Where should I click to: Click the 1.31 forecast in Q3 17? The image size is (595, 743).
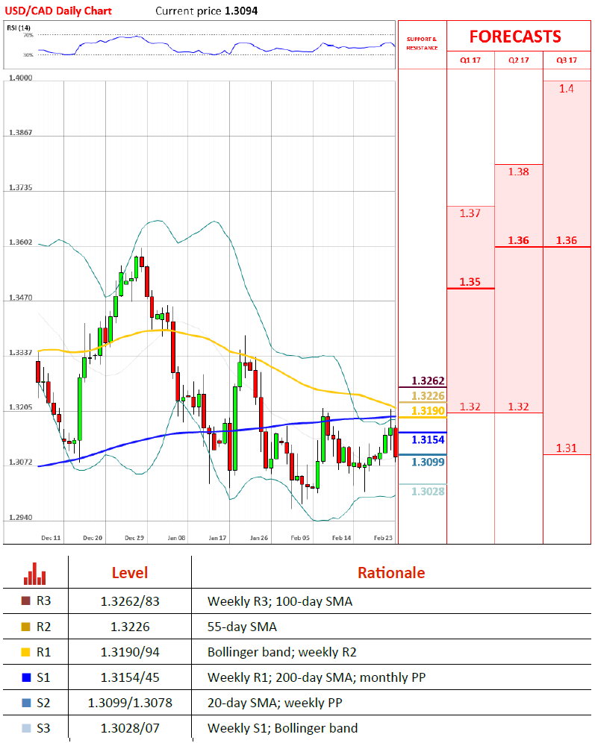[567, 448]
